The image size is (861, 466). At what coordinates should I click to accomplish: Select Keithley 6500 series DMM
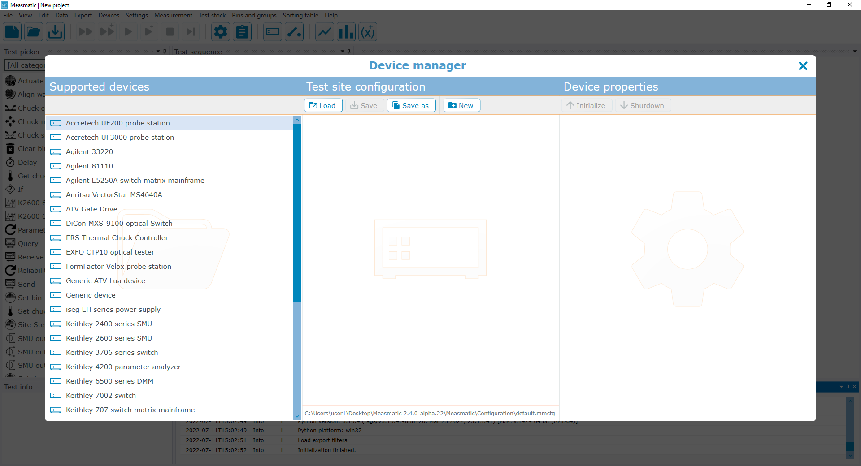169,381
